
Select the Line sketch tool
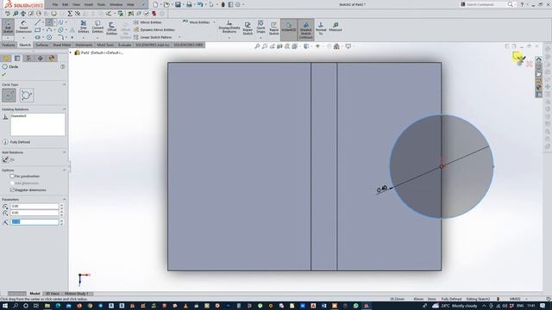(x=38, y=22)
